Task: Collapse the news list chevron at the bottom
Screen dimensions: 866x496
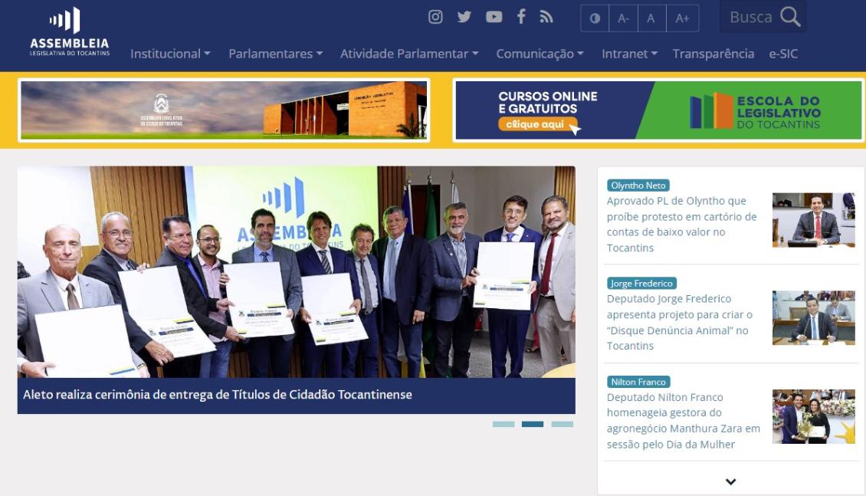Action: coord(731,481)
